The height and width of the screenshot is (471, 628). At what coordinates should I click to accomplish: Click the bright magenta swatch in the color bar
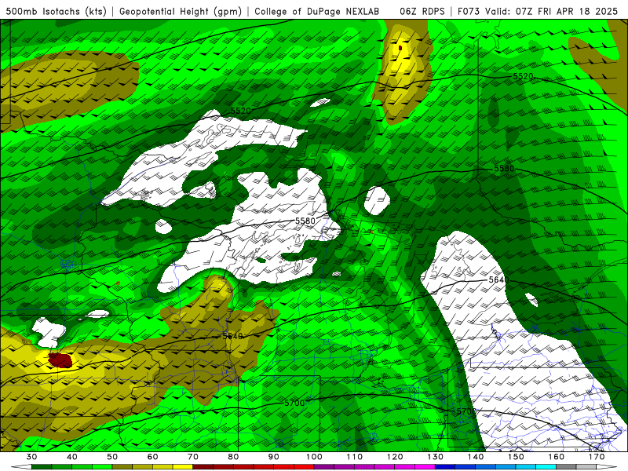click(425, 466)
